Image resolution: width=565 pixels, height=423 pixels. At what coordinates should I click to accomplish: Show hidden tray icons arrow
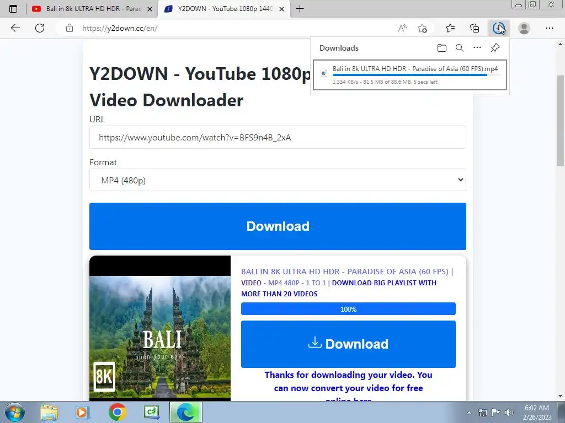tap(469, 413)
